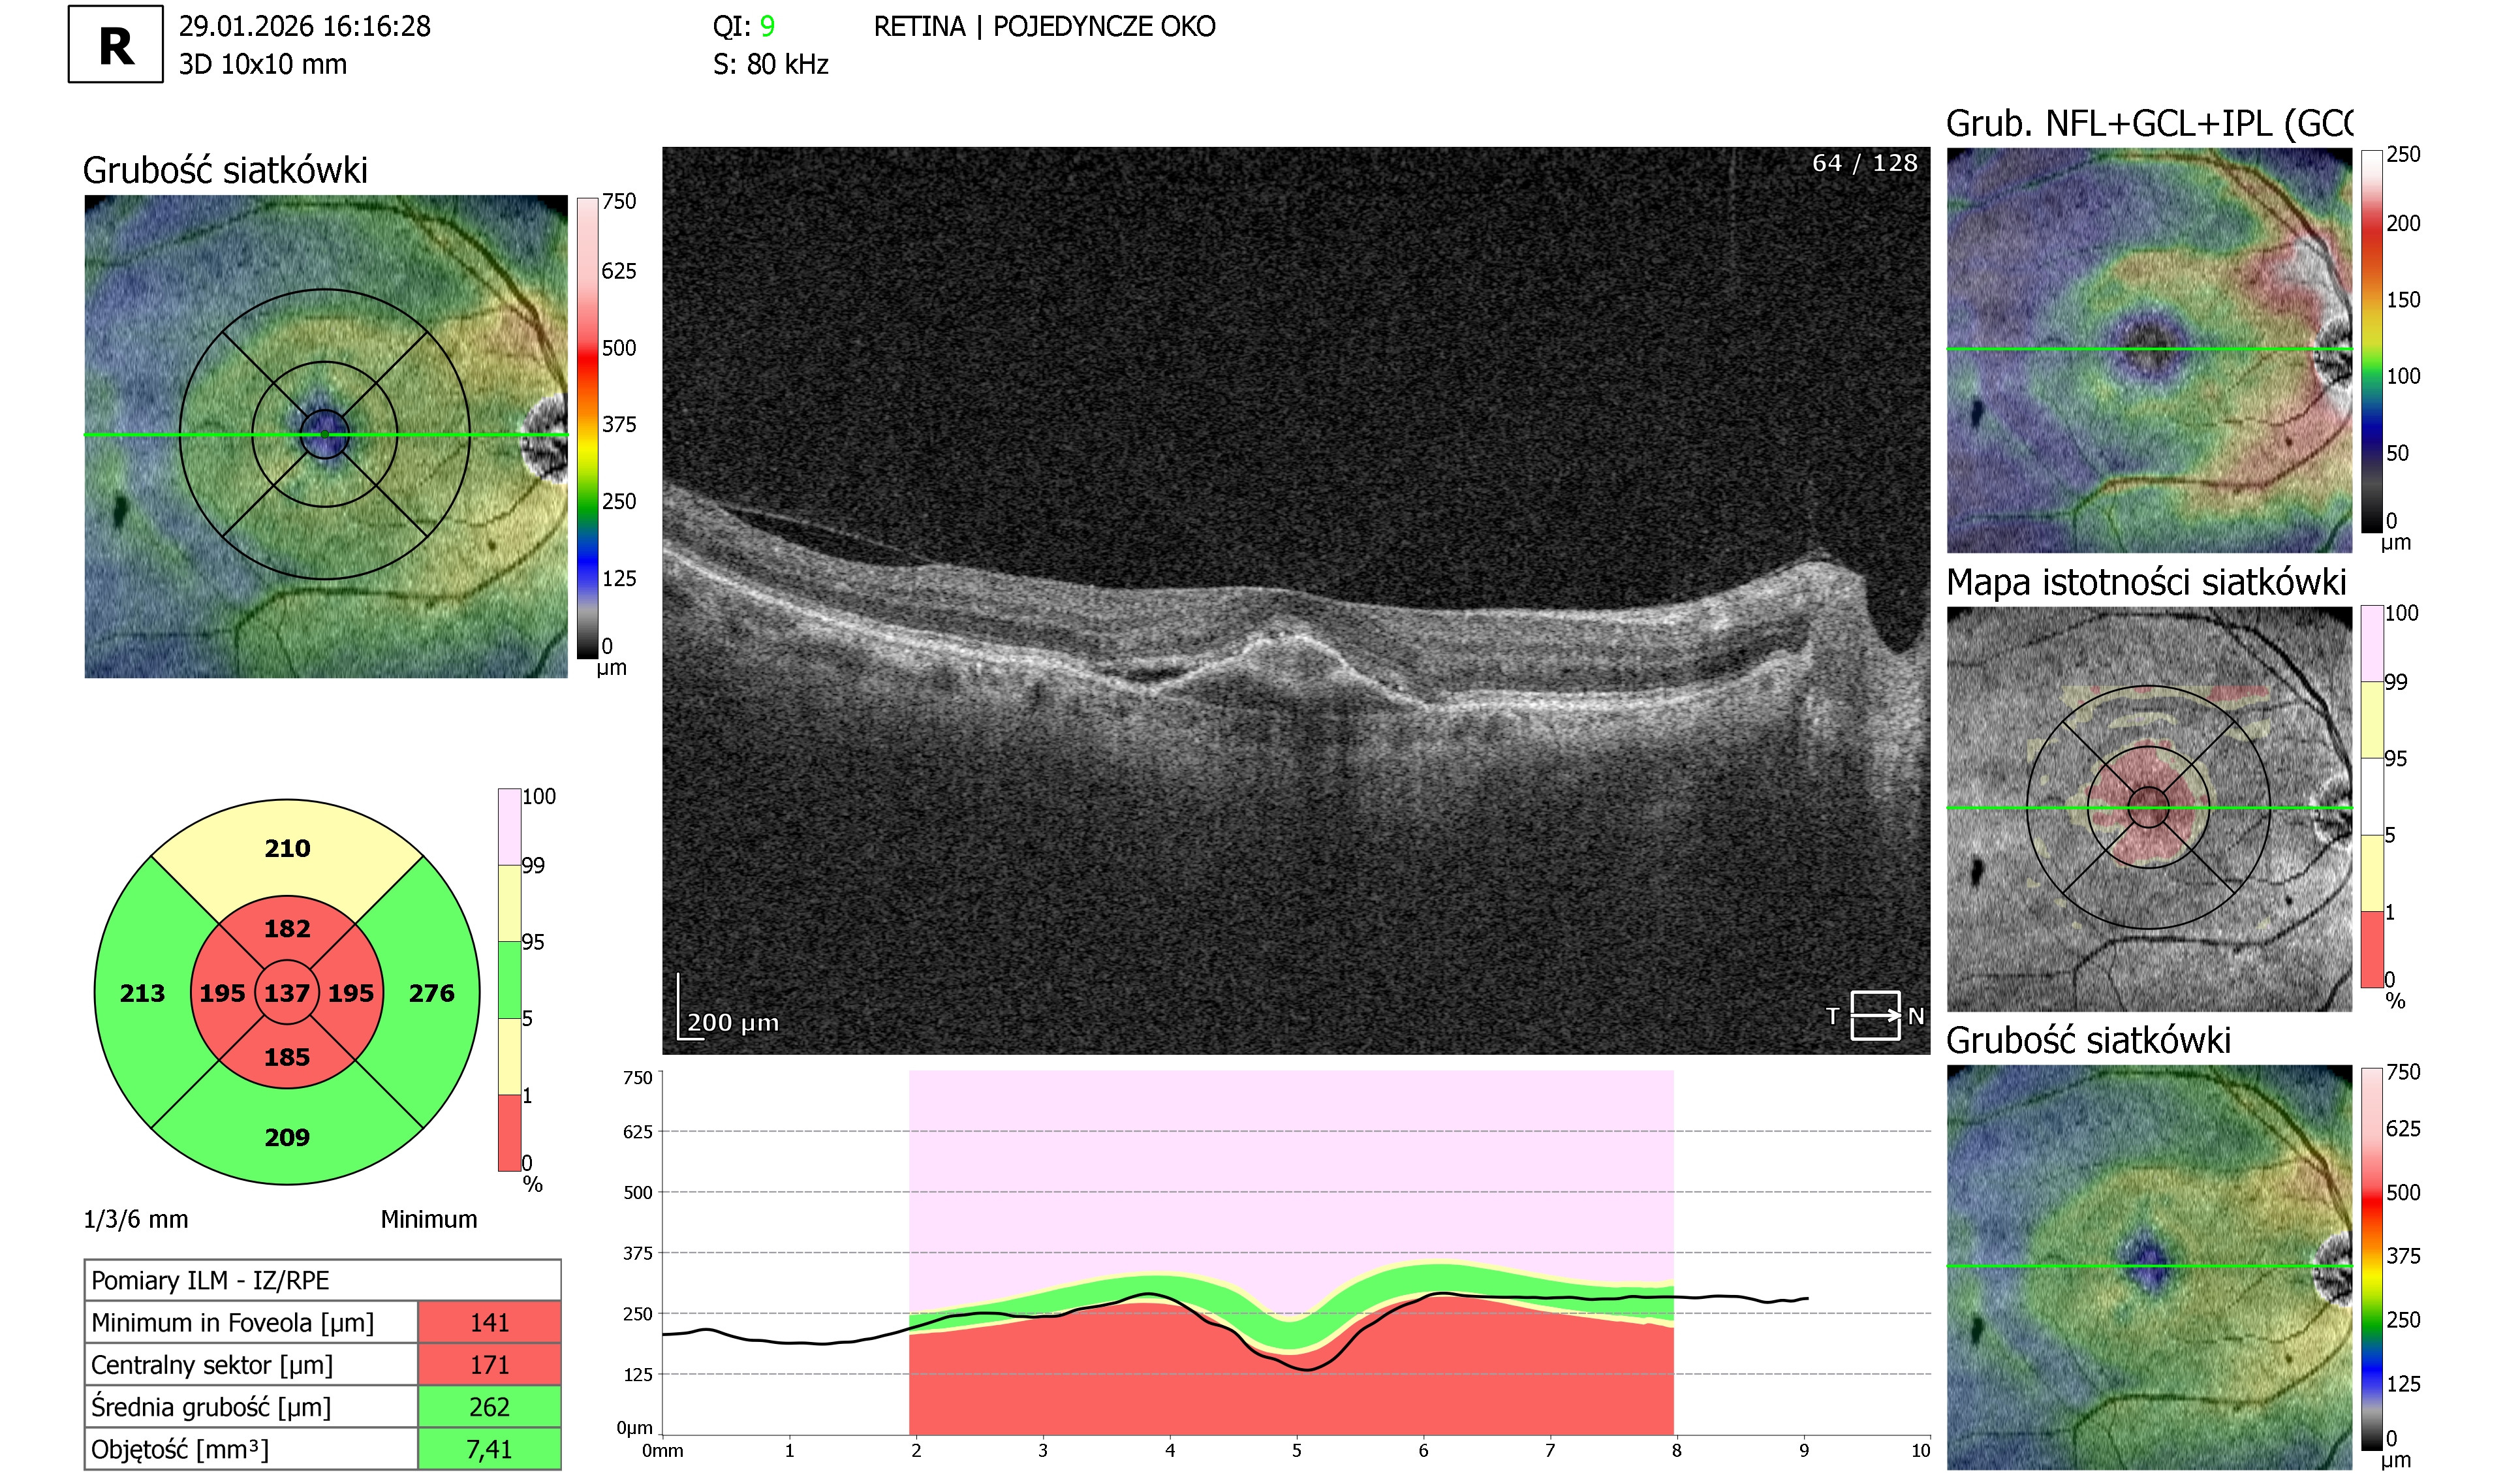Click the temporal outer sector value 213
Viewport: 2520px width, 1481px height.
tap(142, 993)
